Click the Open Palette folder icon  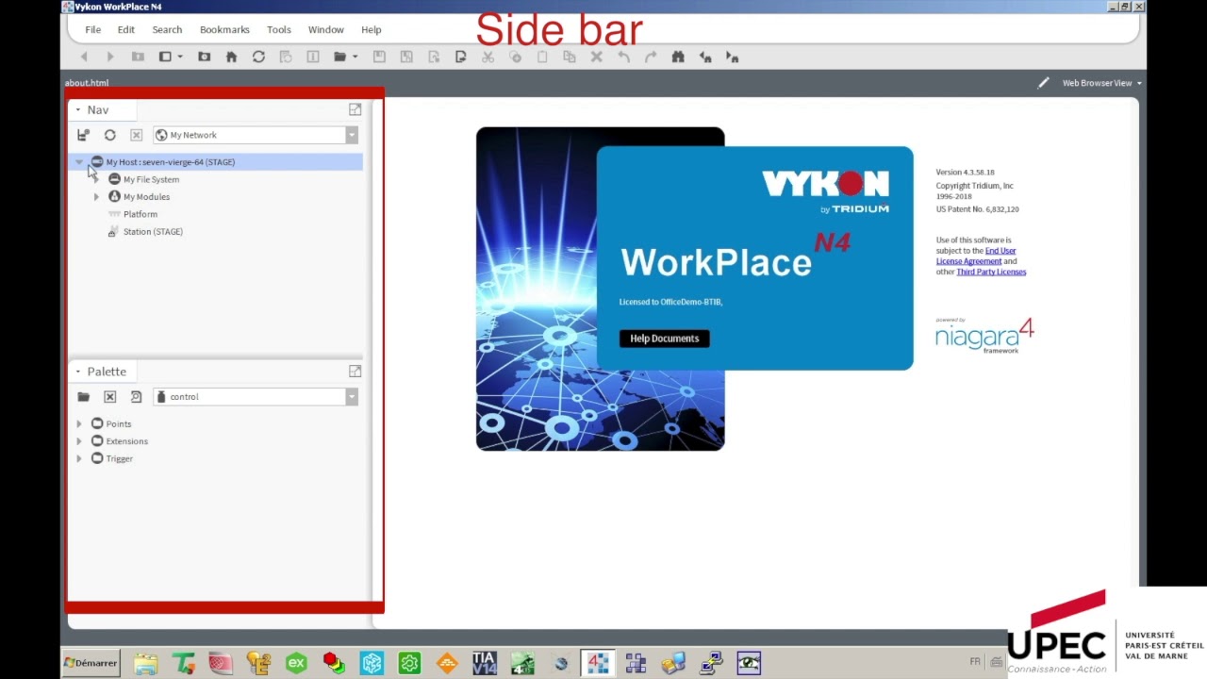click(83, 397)
